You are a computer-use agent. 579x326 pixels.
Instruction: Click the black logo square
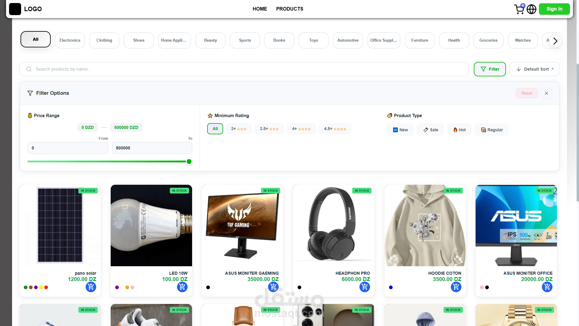15,9
